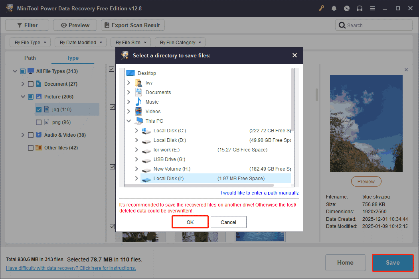Enable the Audio & Video (38) checkbox
This screenshot has width=419, height=279.
click(x=30, y=135)
